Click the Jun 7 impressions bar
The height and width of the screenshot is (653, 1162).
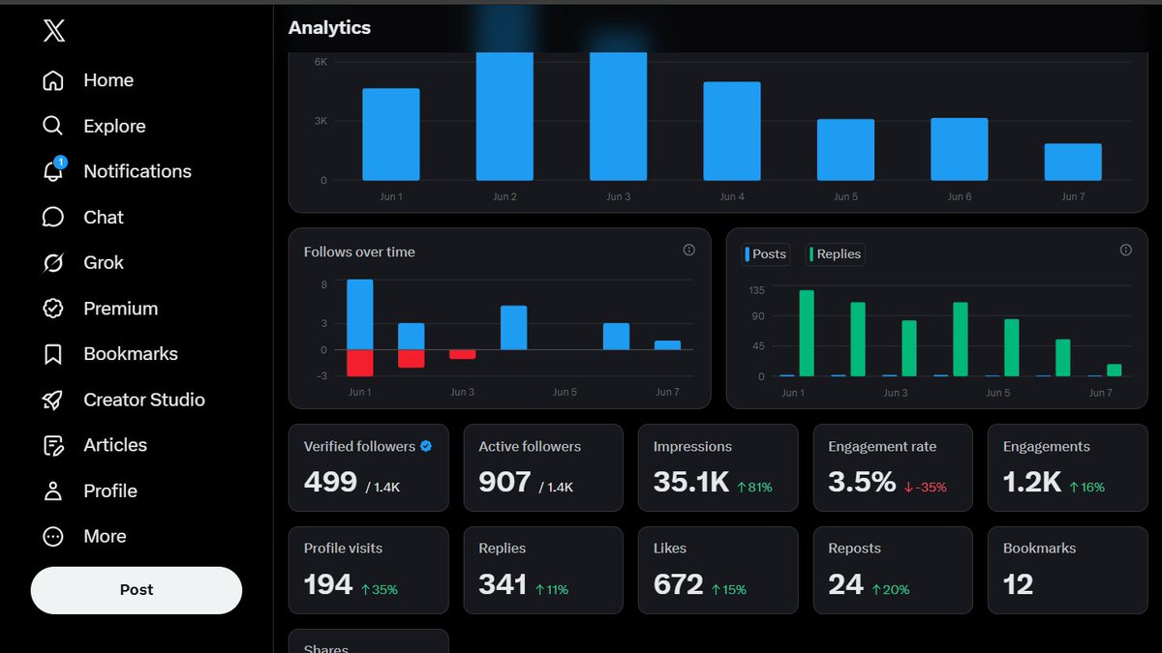coord(1073,163)
